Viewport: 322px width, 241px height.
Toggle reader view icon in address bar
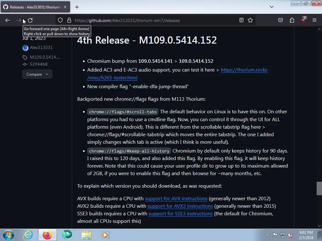click(241, 20)
